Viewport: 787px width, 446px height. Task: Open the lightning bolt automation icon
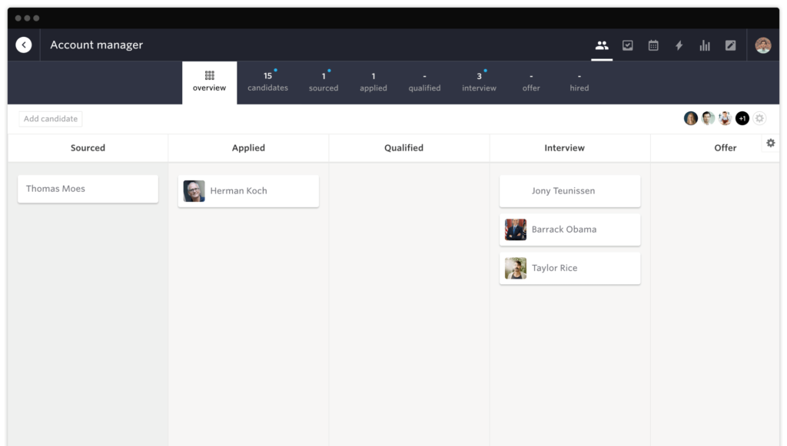click(x=679, y=45)
